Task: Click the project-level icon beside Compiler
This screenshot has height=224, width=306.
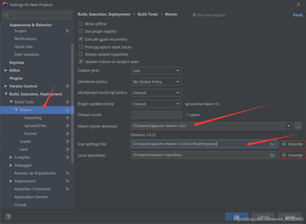Action: coord(67,157)
